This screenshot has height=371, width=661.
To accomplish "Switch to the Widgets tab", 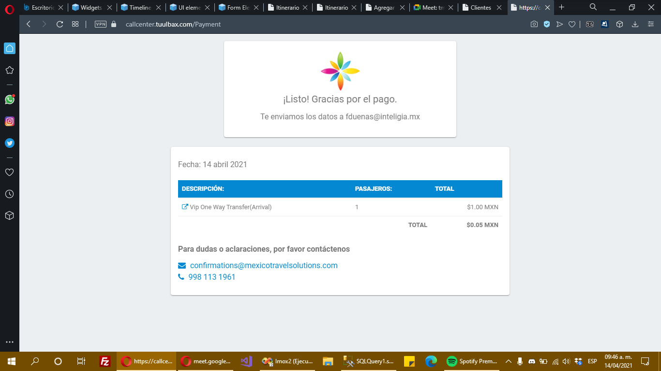I will click(x=92, y=7).
